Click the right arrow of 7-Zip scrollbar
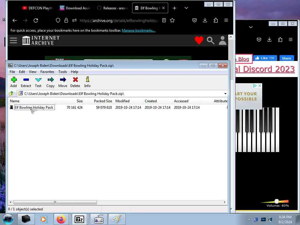300x225 pixels. (225, 202)
